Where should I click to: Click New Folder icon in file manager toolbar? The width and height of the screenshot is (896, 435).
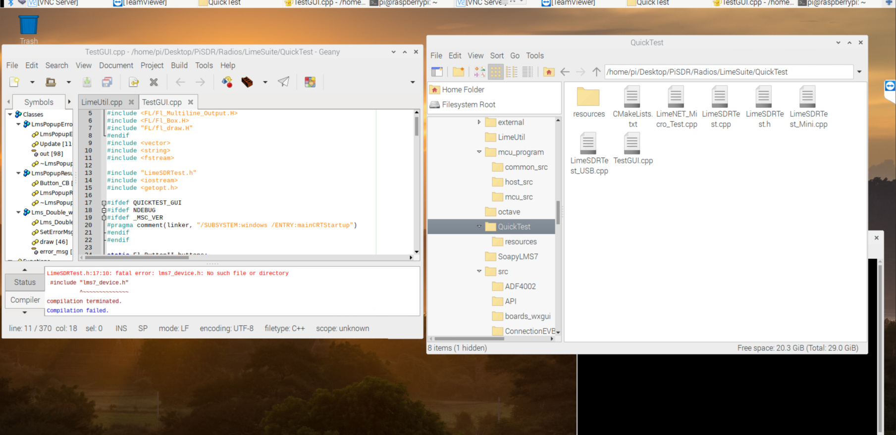pos(459,72)
